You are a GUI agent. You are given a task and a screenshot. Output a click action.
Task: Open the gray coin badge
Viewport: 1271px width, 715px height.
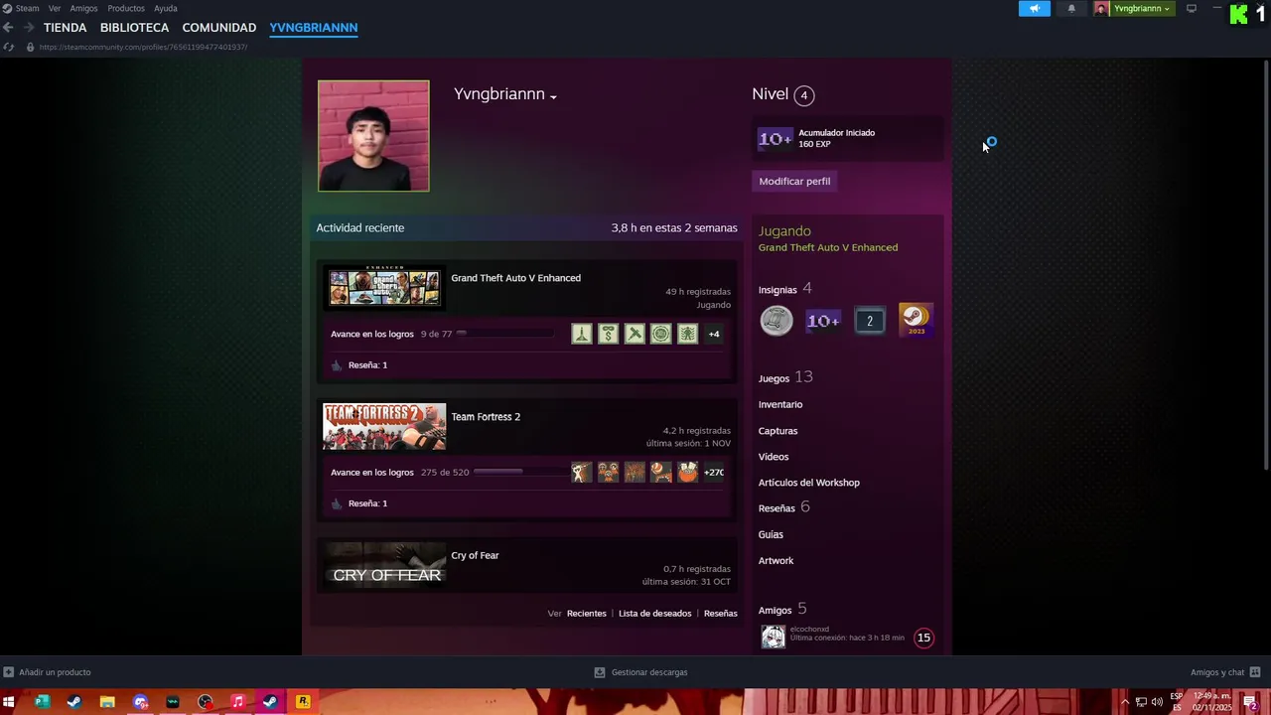pos(777,321)
